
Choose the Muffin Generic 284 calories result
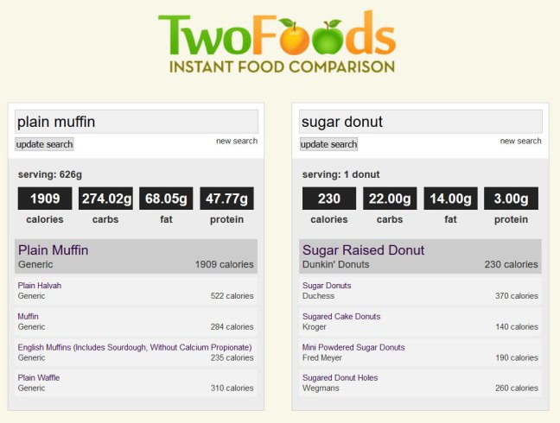point(136,321)
